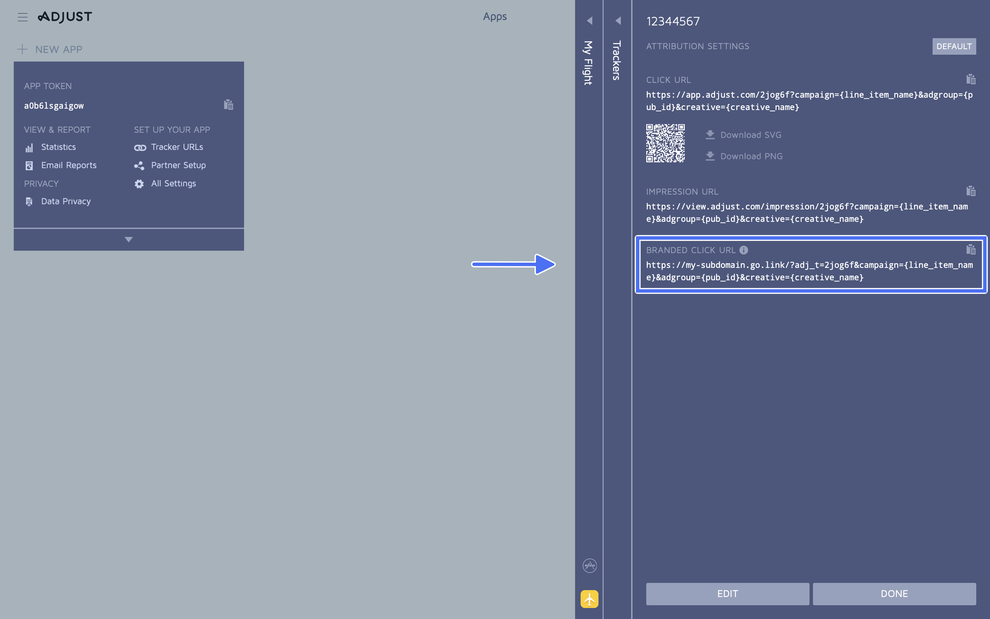The height and width of the screenshot is (619, 990).
Task: Click the ATTRIBUTION SETTINGS heading
Action: 697,46
